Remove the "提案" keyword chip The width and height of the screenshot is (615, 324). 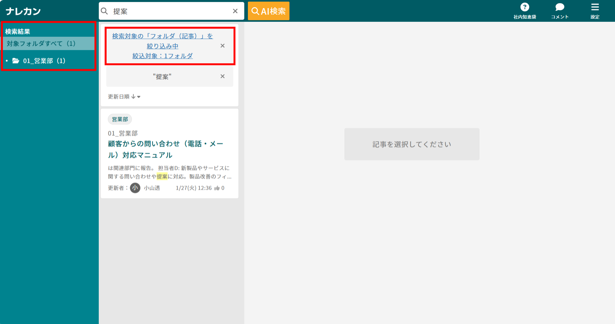(223, 76)
